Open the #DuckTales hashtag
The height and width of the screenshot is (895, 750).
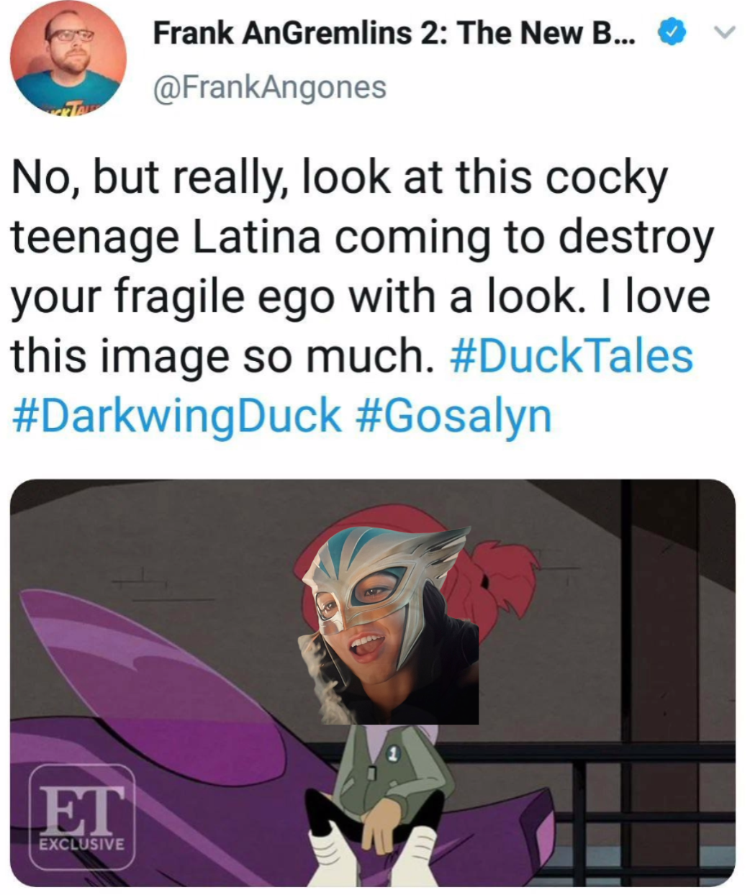click(x=571, y=356)
